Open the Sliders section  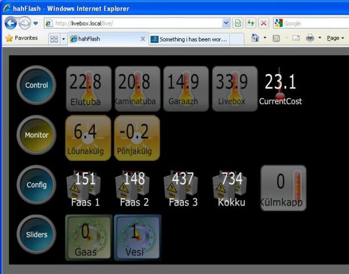pos(37,235)
